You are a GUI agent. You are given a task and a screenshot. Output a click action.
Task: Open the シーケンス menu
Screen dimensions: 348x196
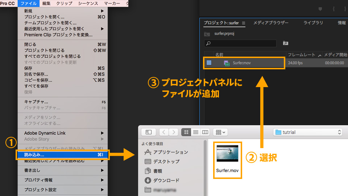pos(88,3)
